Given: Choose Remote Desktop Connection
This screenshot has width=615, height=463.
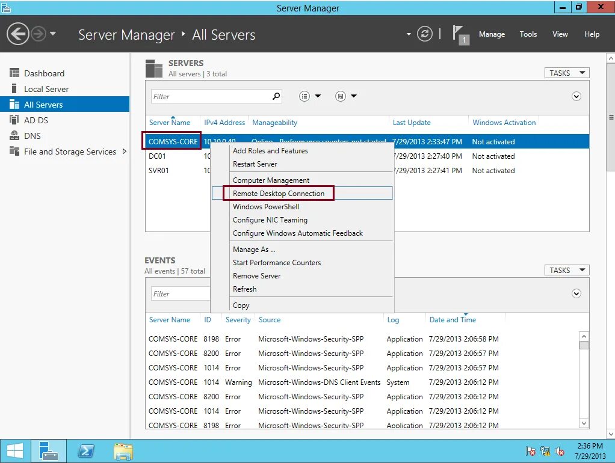Looking at the screenshot, I should tap(302, 193).
